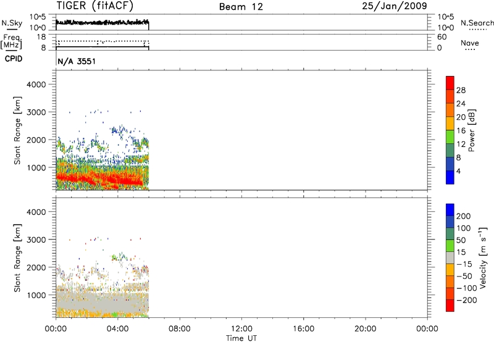This screenshot has height=342, width=494.
Task: Click the "08:00" time tick label
Action: click(x=180, y=329)
